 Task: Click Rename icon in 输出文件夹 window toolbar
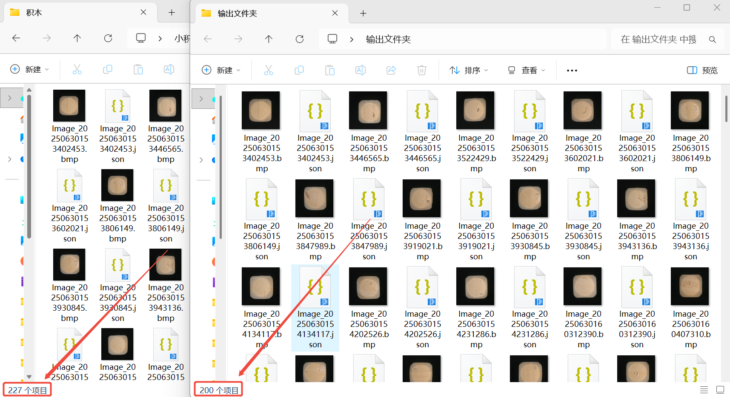click(x=361, y=70)
